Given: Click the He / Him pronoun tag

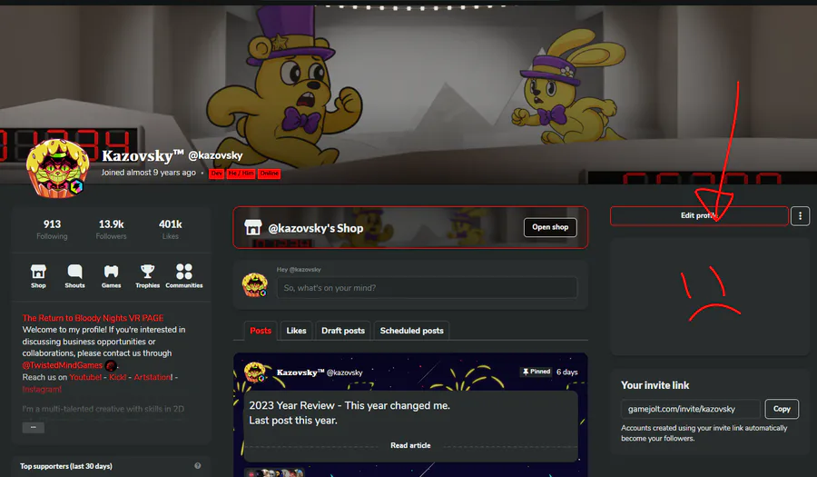Looking at the screenshot, I should coord(241,173).
